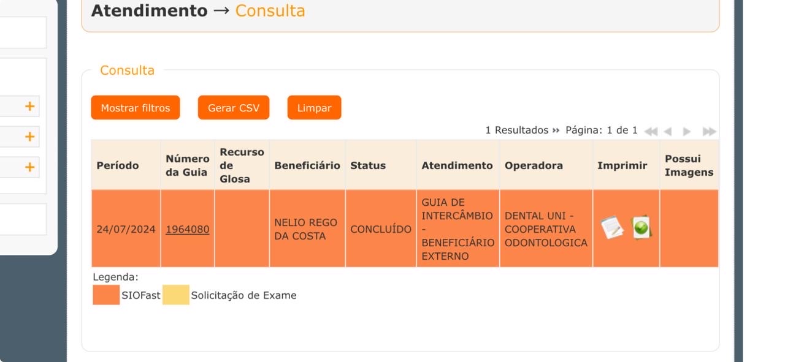Expand the middle sidebar plus section

(x=29, y=137)
